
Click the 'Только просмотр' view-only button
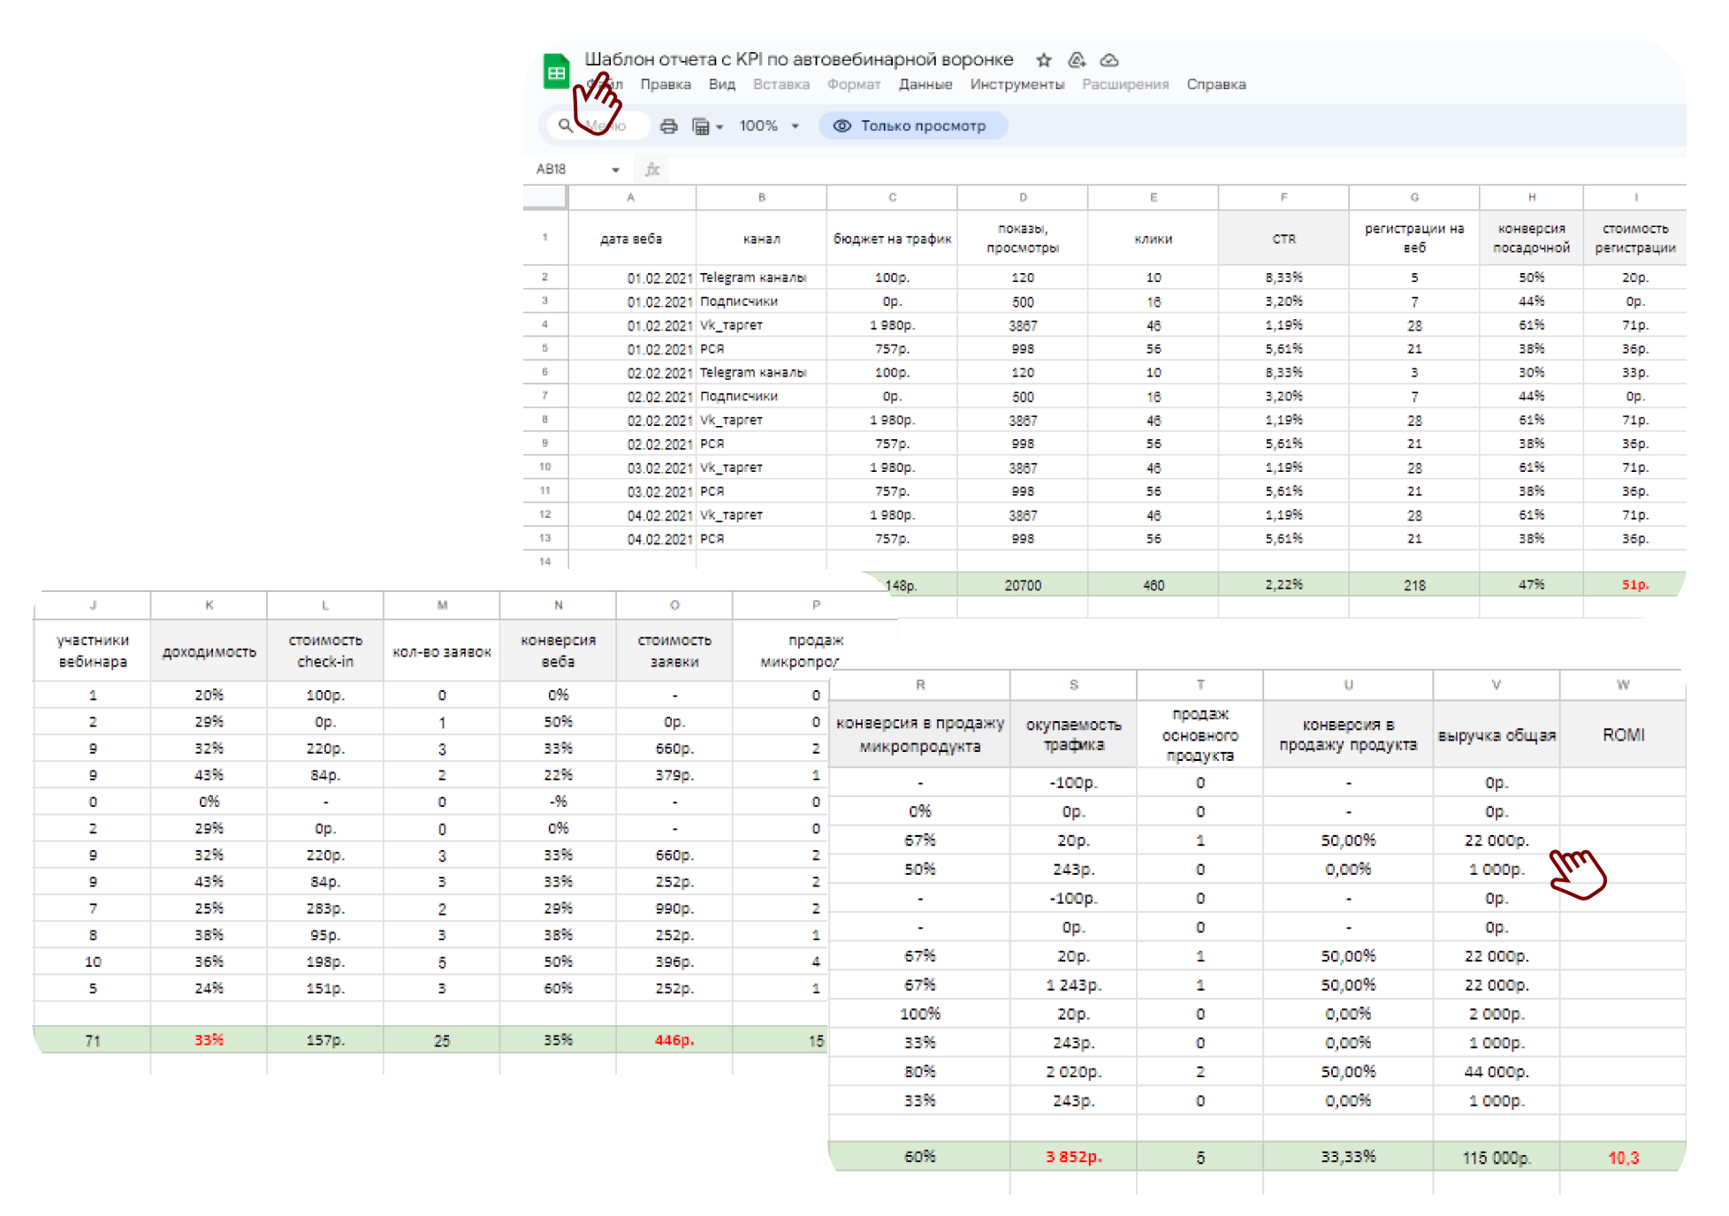click(x=913, y=125)
